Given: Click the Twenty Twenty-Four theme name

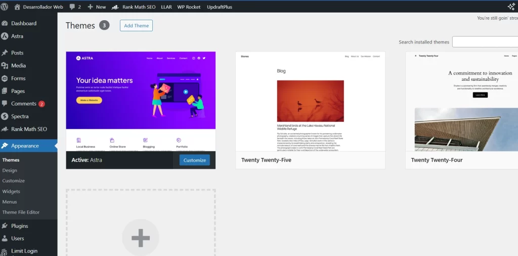Looking at the screenshot, I should point(437,160).
